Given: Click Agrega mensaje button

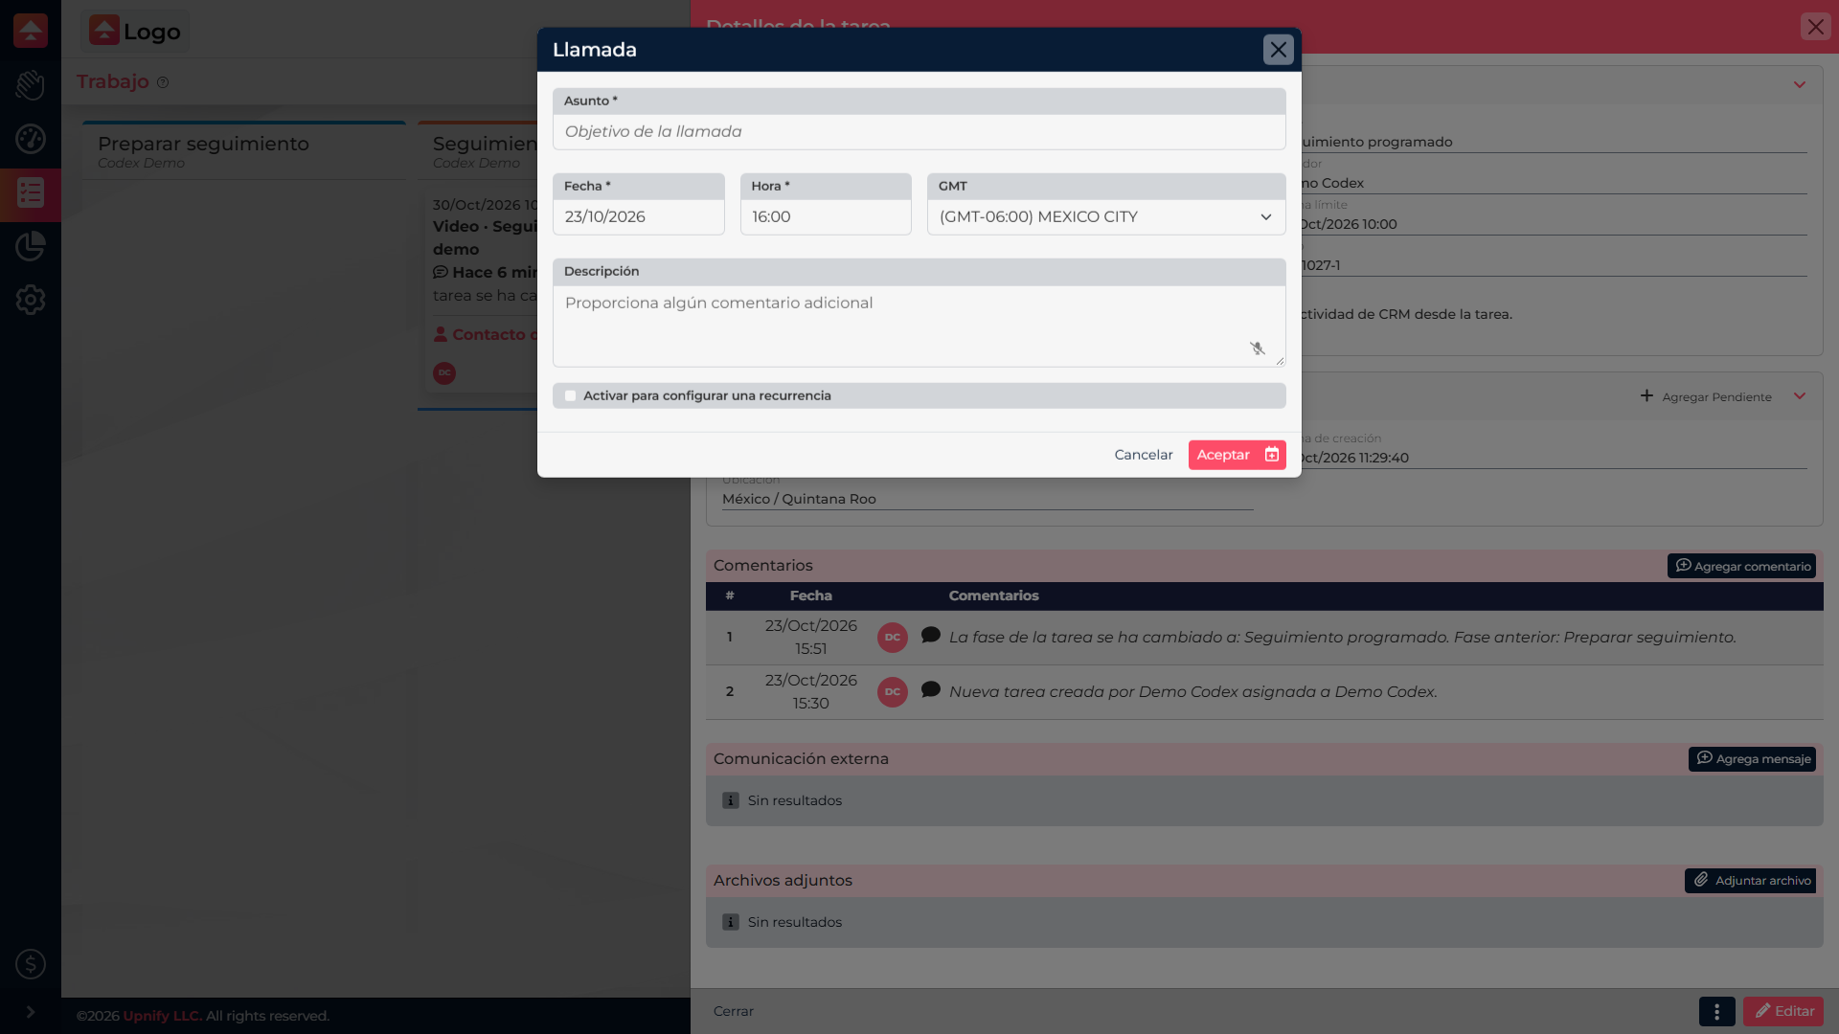Looking at the screenshot, I should click(1752, 758).
